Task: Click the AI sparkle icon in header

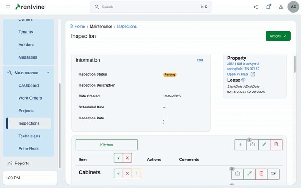Action: click(x=255, y=7)
